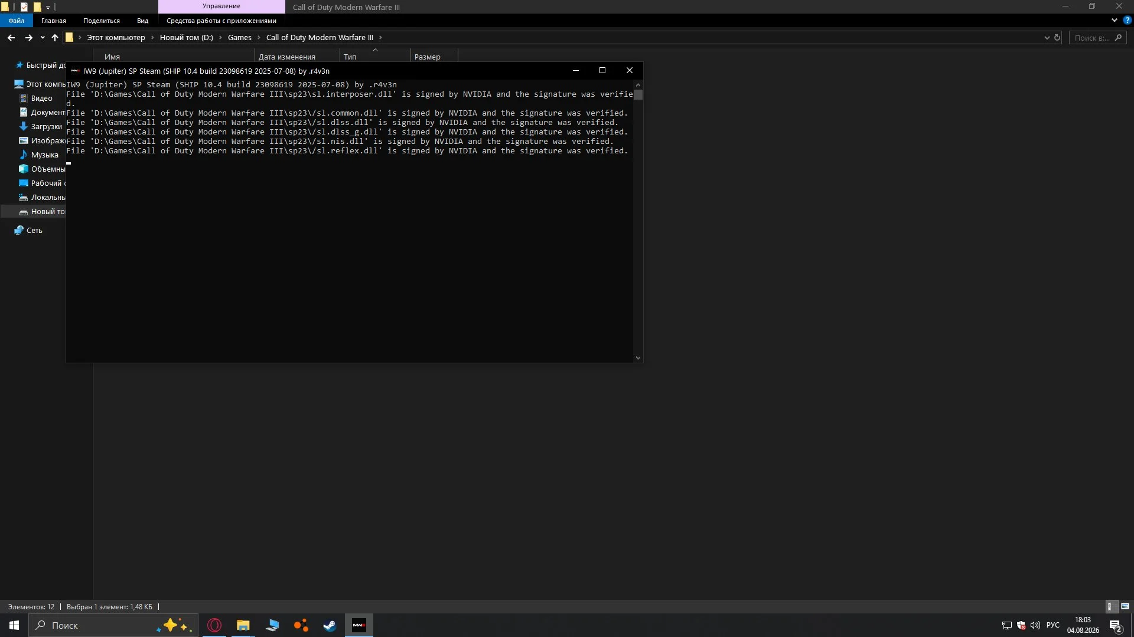Open Быстрый доступ in sidebar
Viewport: 1134px width, 637px height.
coord(40,65)
